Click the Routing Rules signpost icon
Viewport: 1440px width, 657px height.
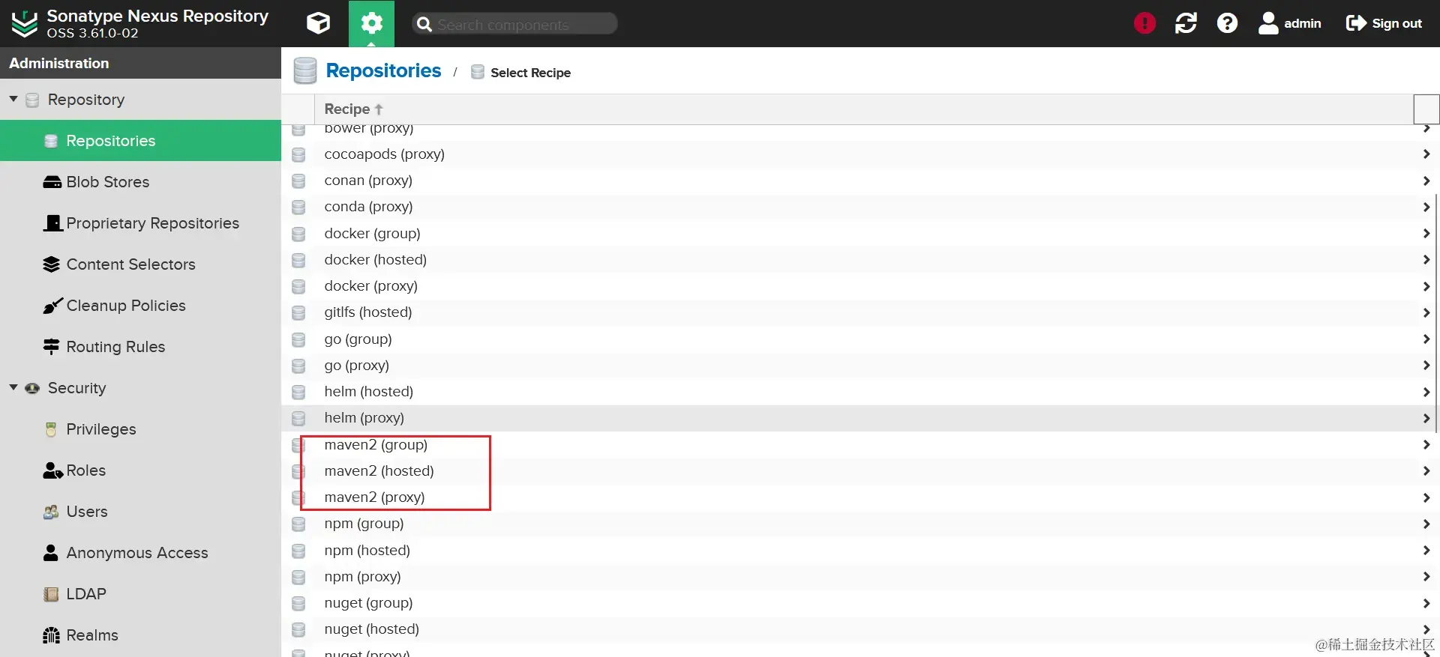(52, 347)
